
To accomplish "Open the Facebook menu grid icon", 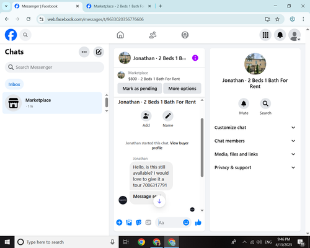I will click(x=265, y=35).
